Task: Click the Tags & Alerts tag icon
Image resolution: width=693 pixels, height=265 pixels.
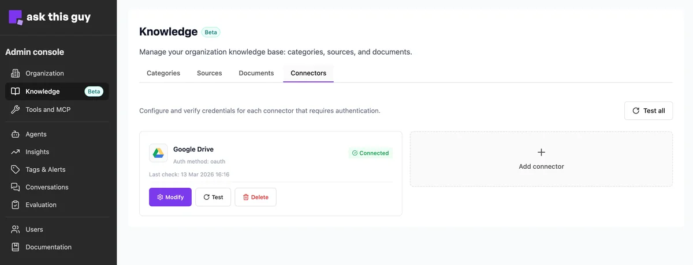Action: [16, 169]
